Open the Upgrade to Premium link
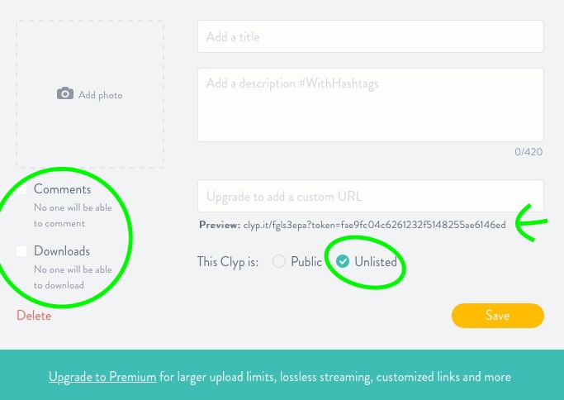Screen dimensions: 564x400 click(x=102, y=377)
